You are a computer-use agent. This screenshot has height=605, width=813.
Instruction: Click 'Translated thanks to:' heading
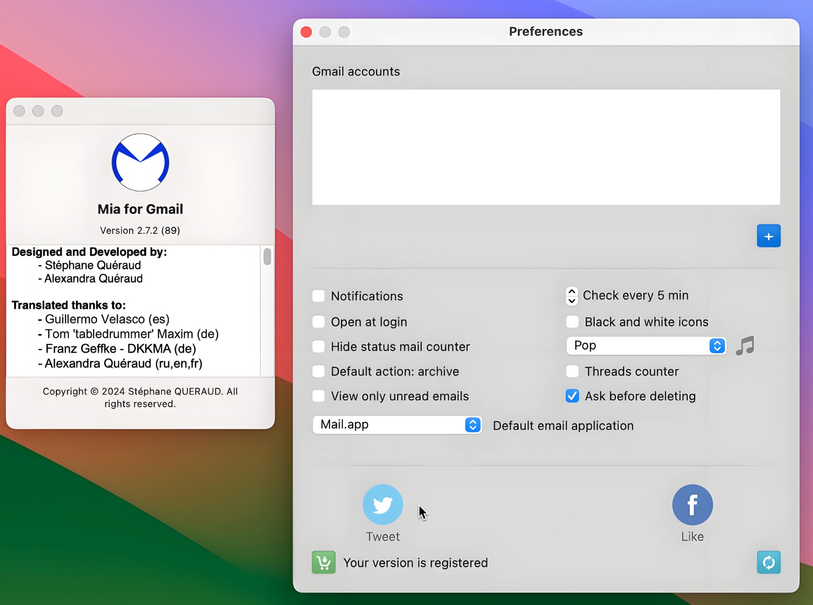click(x=69, y=305)
